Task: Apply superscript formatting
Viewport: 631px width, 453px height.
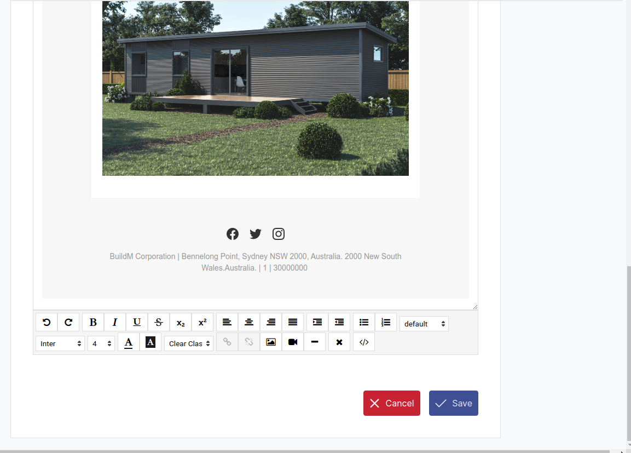Action: (x=202, y=322)
